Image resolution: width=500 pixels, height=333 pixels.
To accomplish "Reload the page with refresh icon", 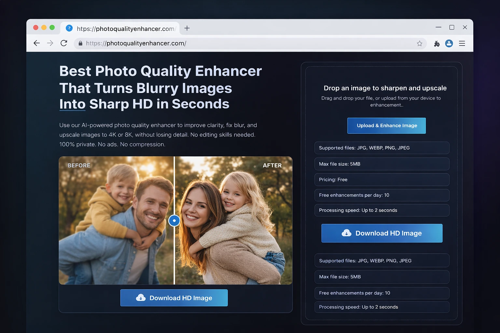I will [64, 43].
